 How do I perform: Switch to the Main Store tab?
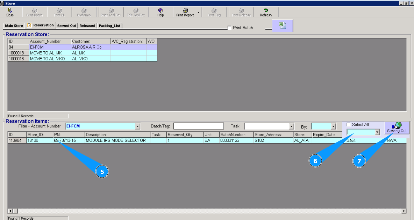(14, 25)
